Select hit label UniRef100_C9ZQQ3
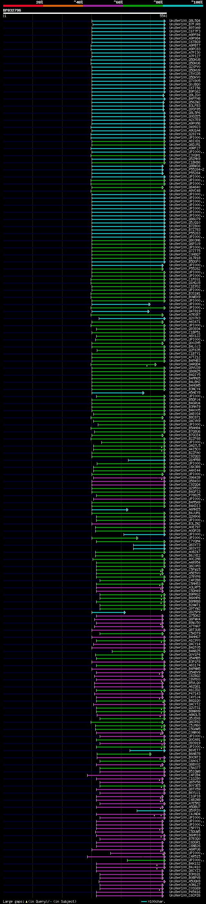Viewport: 206px width, 904px height. click(x=185, y=456)
